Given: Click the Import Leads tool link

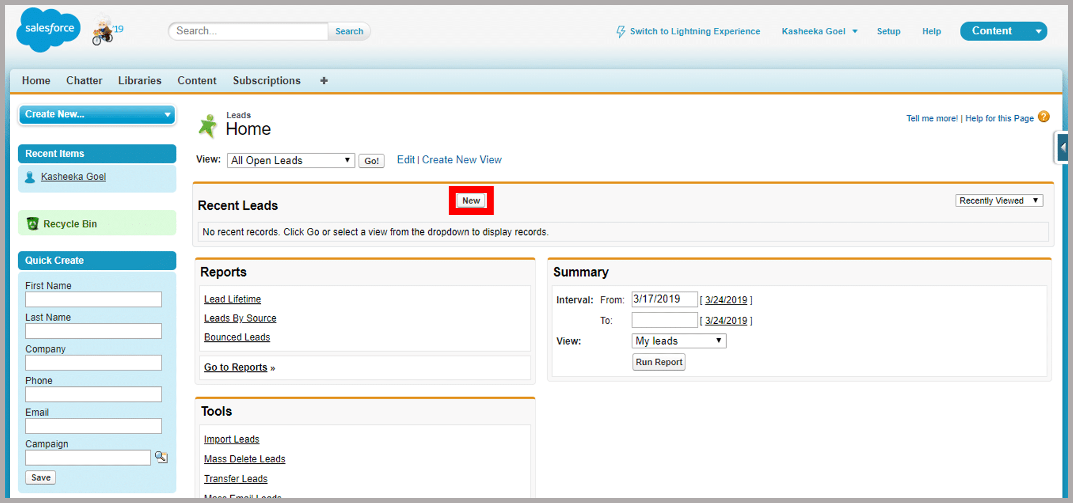Looking at the screenshot, I should pyautogui.click(x=232, y=439).
